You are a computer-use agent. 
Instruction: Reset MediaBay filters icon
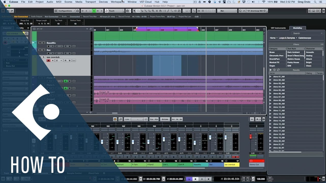click(322, 44)
